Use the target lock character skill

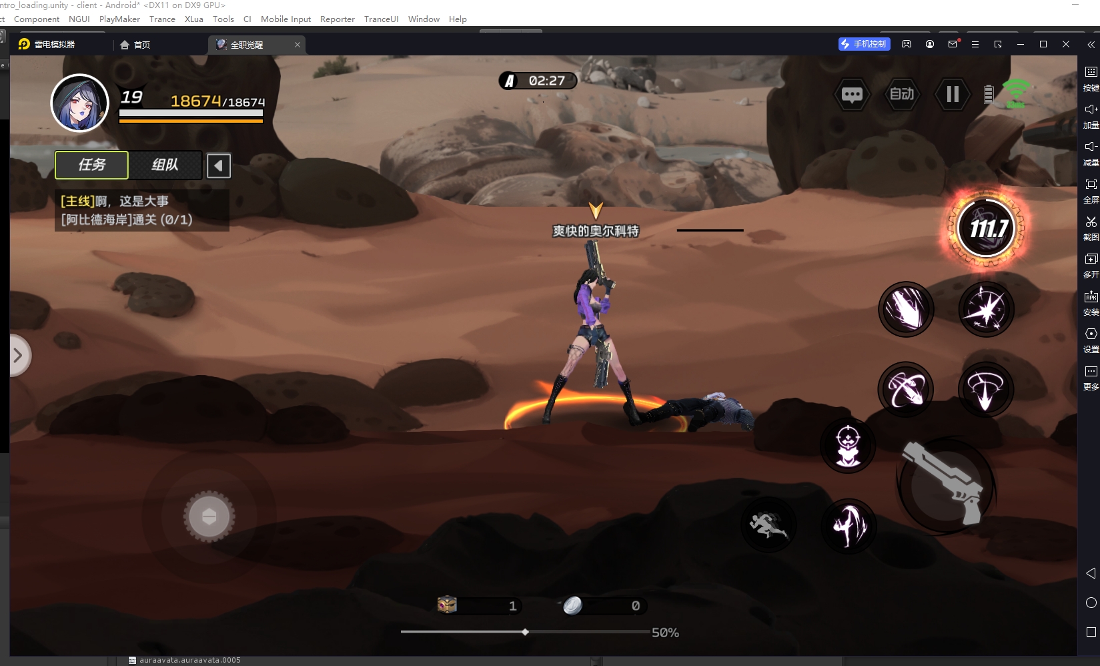pos(848,445)
